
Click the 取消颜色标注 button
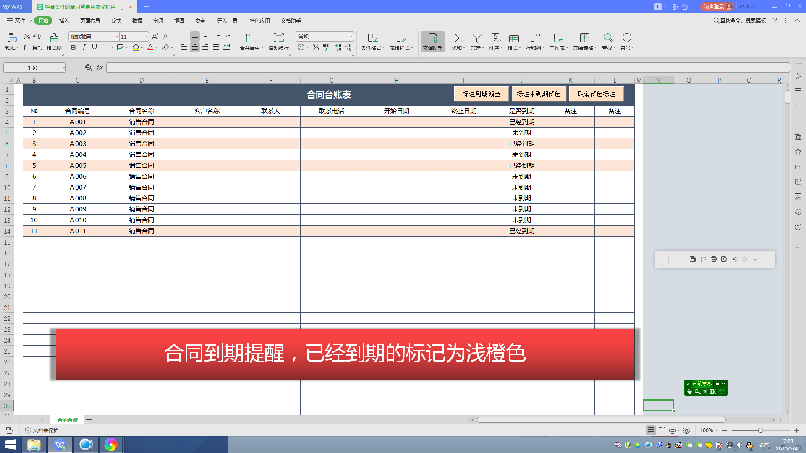tap(596, 94)
